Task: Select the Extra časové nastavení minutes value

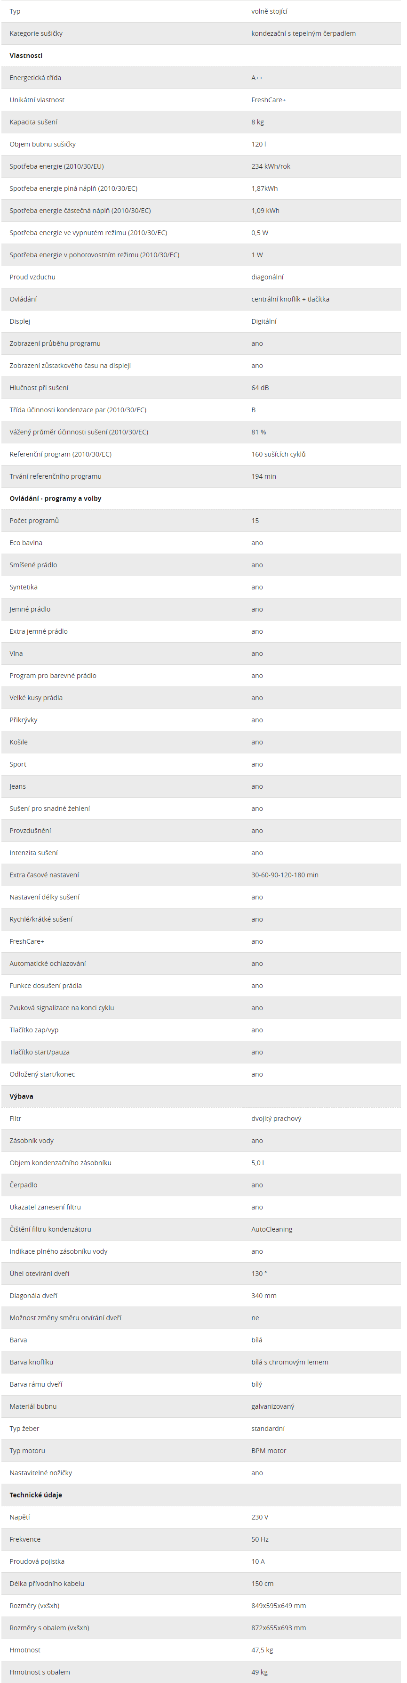Action: (285, 875)
